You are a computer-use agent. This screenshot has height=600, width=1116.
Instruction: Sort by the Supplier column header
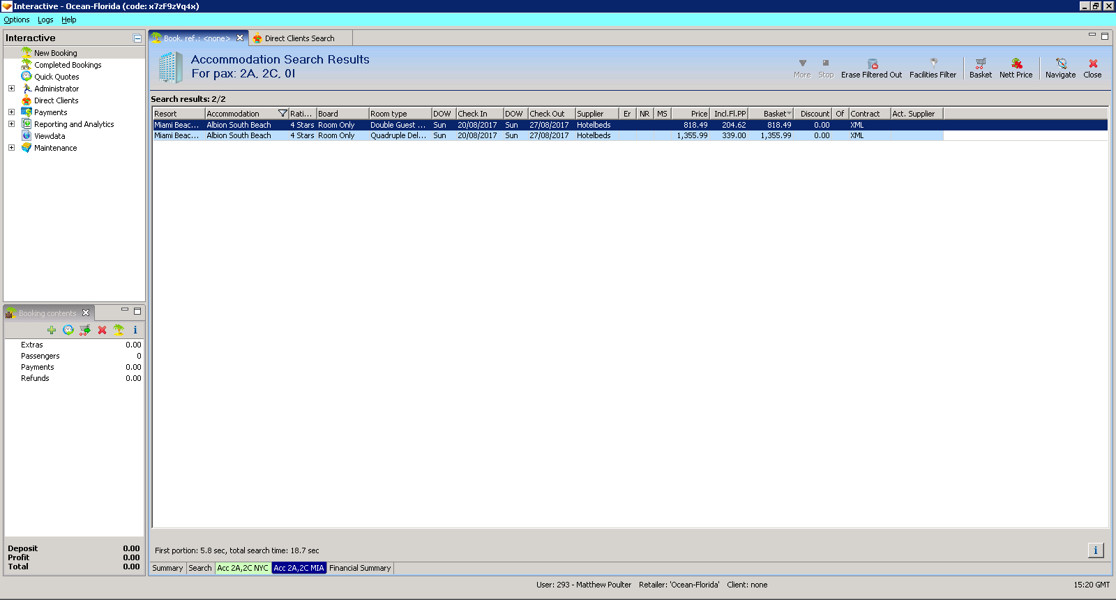pyautogui.click(x=597, y=114)
